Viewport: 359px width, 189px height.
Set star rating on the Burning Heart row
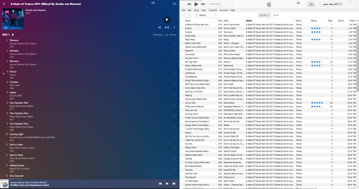[317, 62]
